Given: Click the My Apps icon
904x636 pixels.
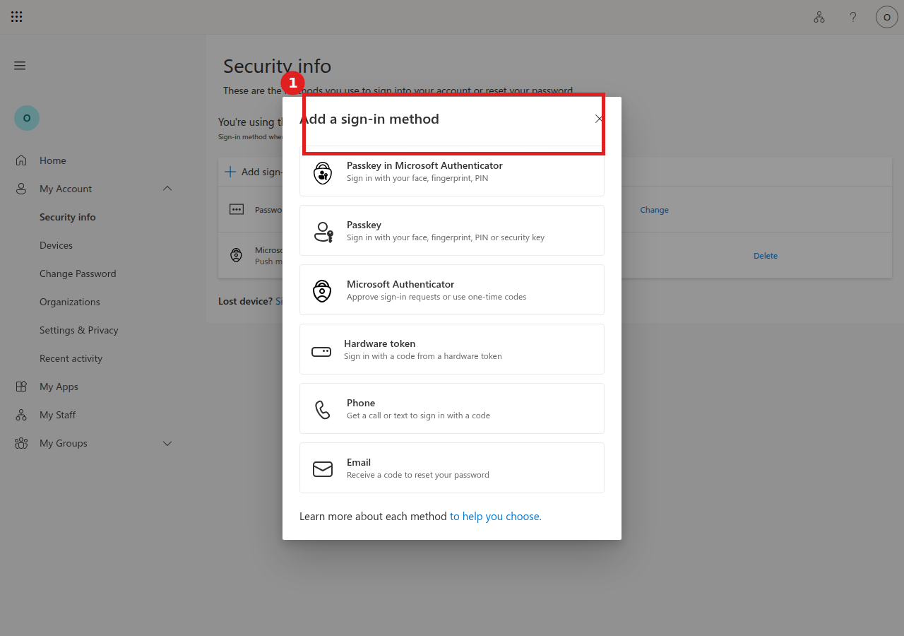Looking at the screenshot, I should pos(21,387).
